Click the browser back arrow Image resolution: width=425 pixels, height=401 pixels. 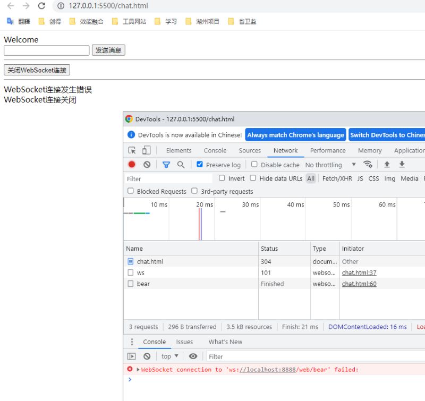pos(10,6)
